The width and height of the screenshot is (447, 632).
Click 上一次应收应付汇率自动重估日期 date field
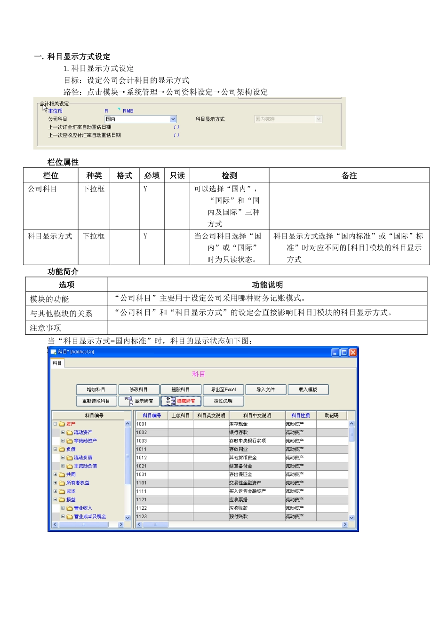tap(176, 135)
